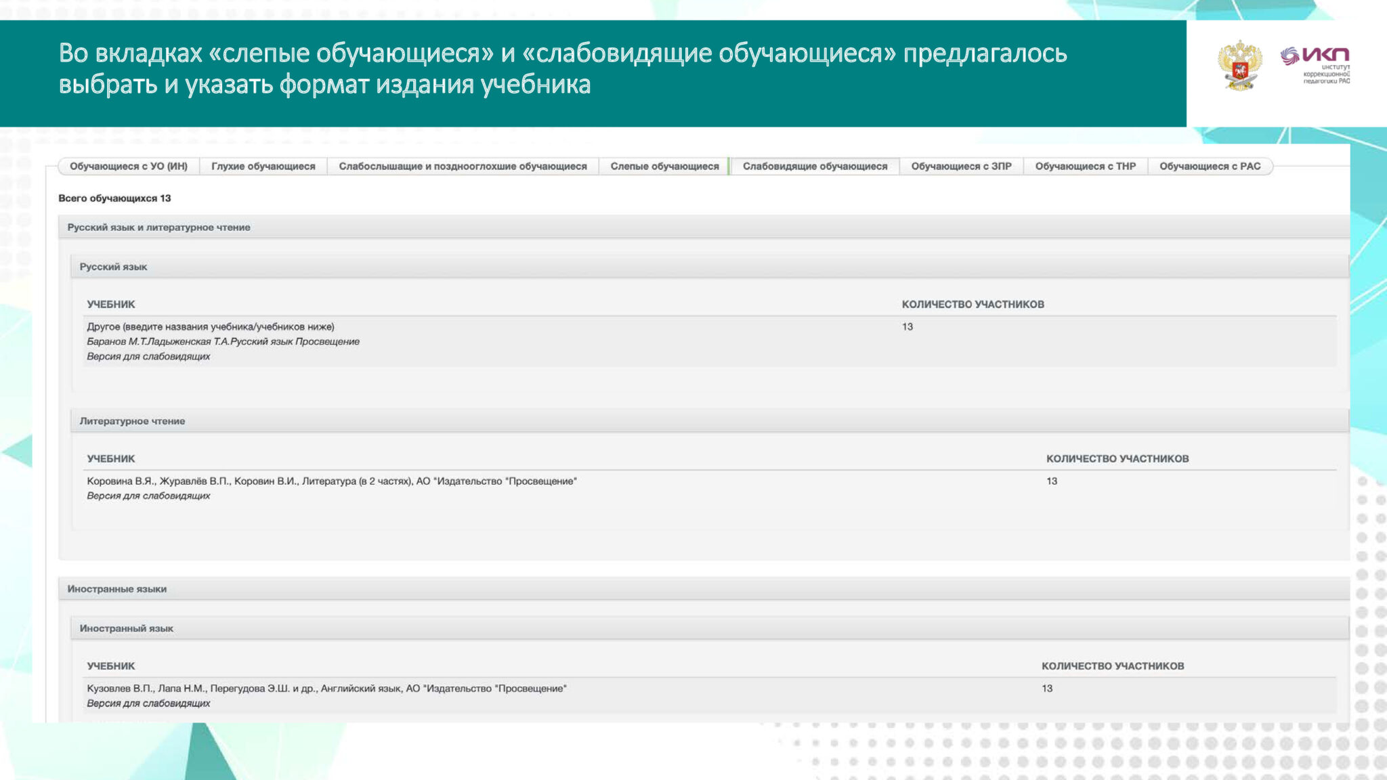The width and height of the screenshot is (1387, 780).
Task: Switch to 'Обучающиеся с ЗПР' tab
Action: [x=961, y=166]
